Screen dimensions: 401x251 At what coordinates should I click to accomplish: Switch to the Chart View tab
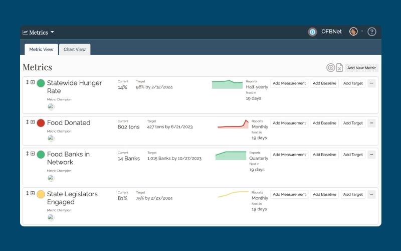click(x=75, y=49)
